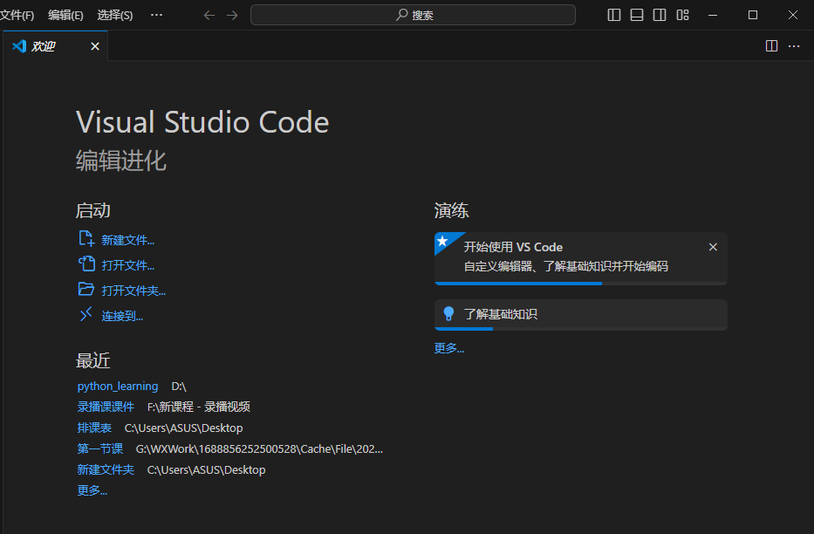This screenshot has height=534, width=814.
Task: Click the 搜索 command center box
Action: [x=413, y=15]
